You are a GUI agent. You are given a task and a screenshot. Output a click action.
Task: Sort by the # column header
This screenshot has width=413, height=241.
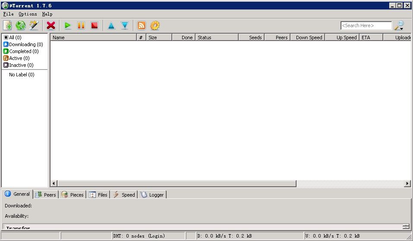click(x=142, y=38)
